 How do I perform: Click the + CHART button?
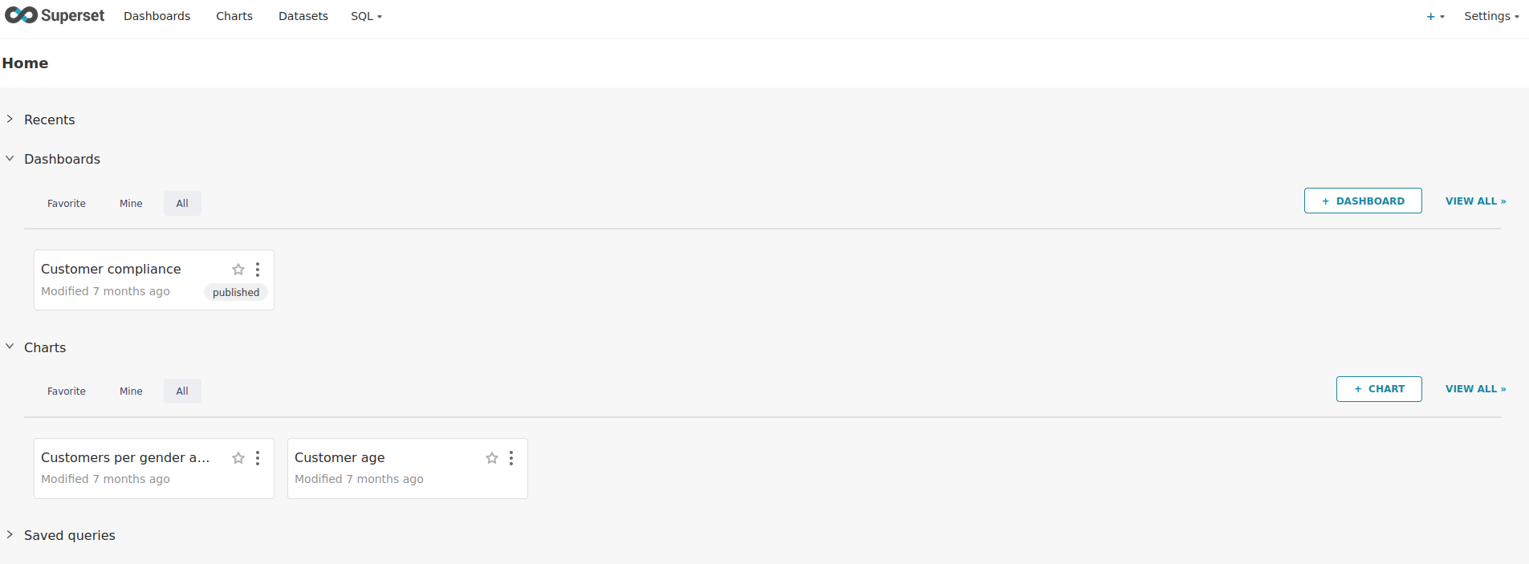click(x=1378, y=389)
